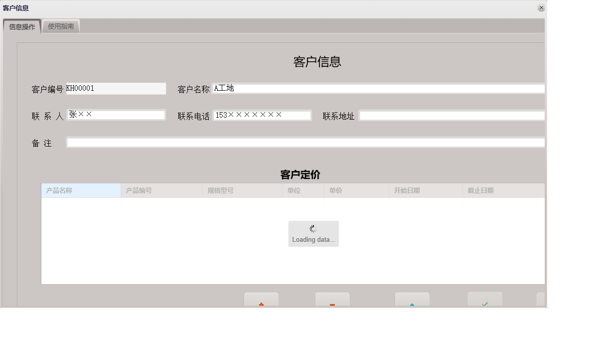Switch to the 使用指南 tab

coord(61,26)
